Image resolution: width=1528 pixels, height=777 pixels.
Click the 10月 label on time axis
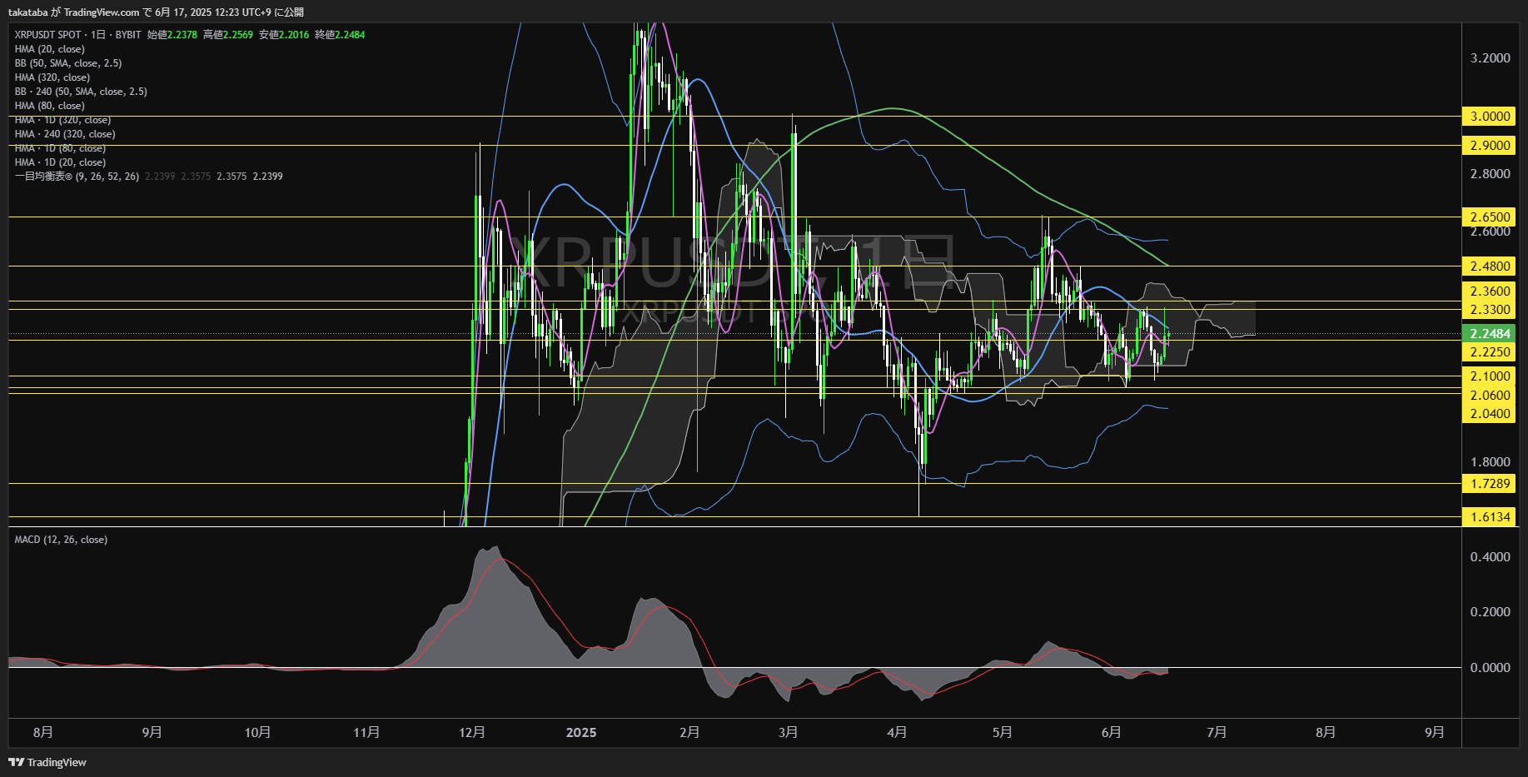(x=257, y=733)
